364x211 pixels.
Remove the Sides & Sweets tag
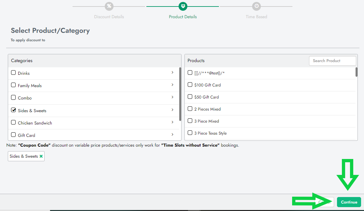point(41,156)
